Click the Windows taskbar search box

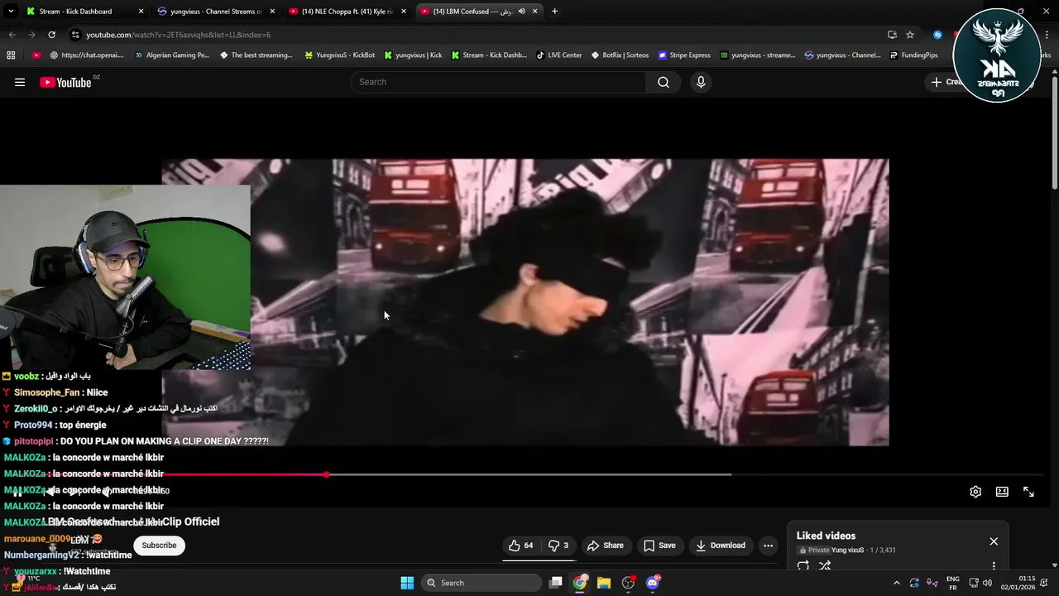(x=482, y=583)
